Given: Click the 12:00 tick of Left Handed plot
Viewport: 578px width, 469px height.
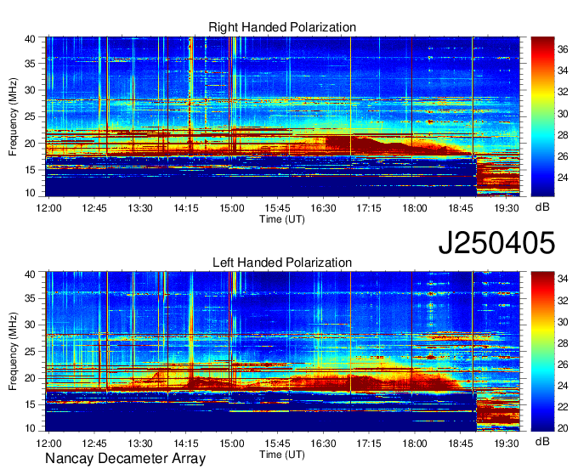Looking at the screenshot, I should tap(48, 444).
